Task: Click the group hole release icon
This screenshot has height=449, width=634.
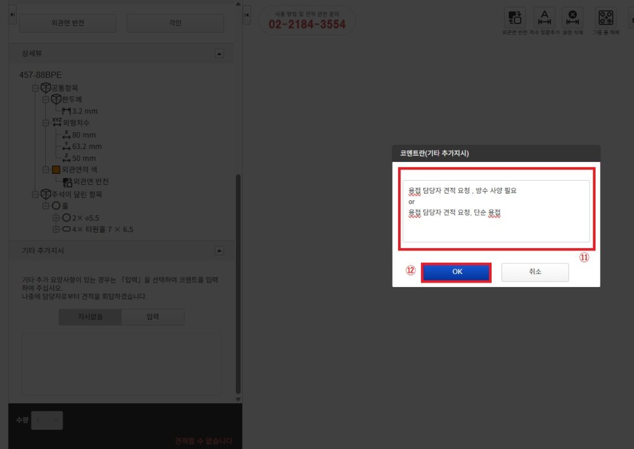Action: (x=606, y=17)
